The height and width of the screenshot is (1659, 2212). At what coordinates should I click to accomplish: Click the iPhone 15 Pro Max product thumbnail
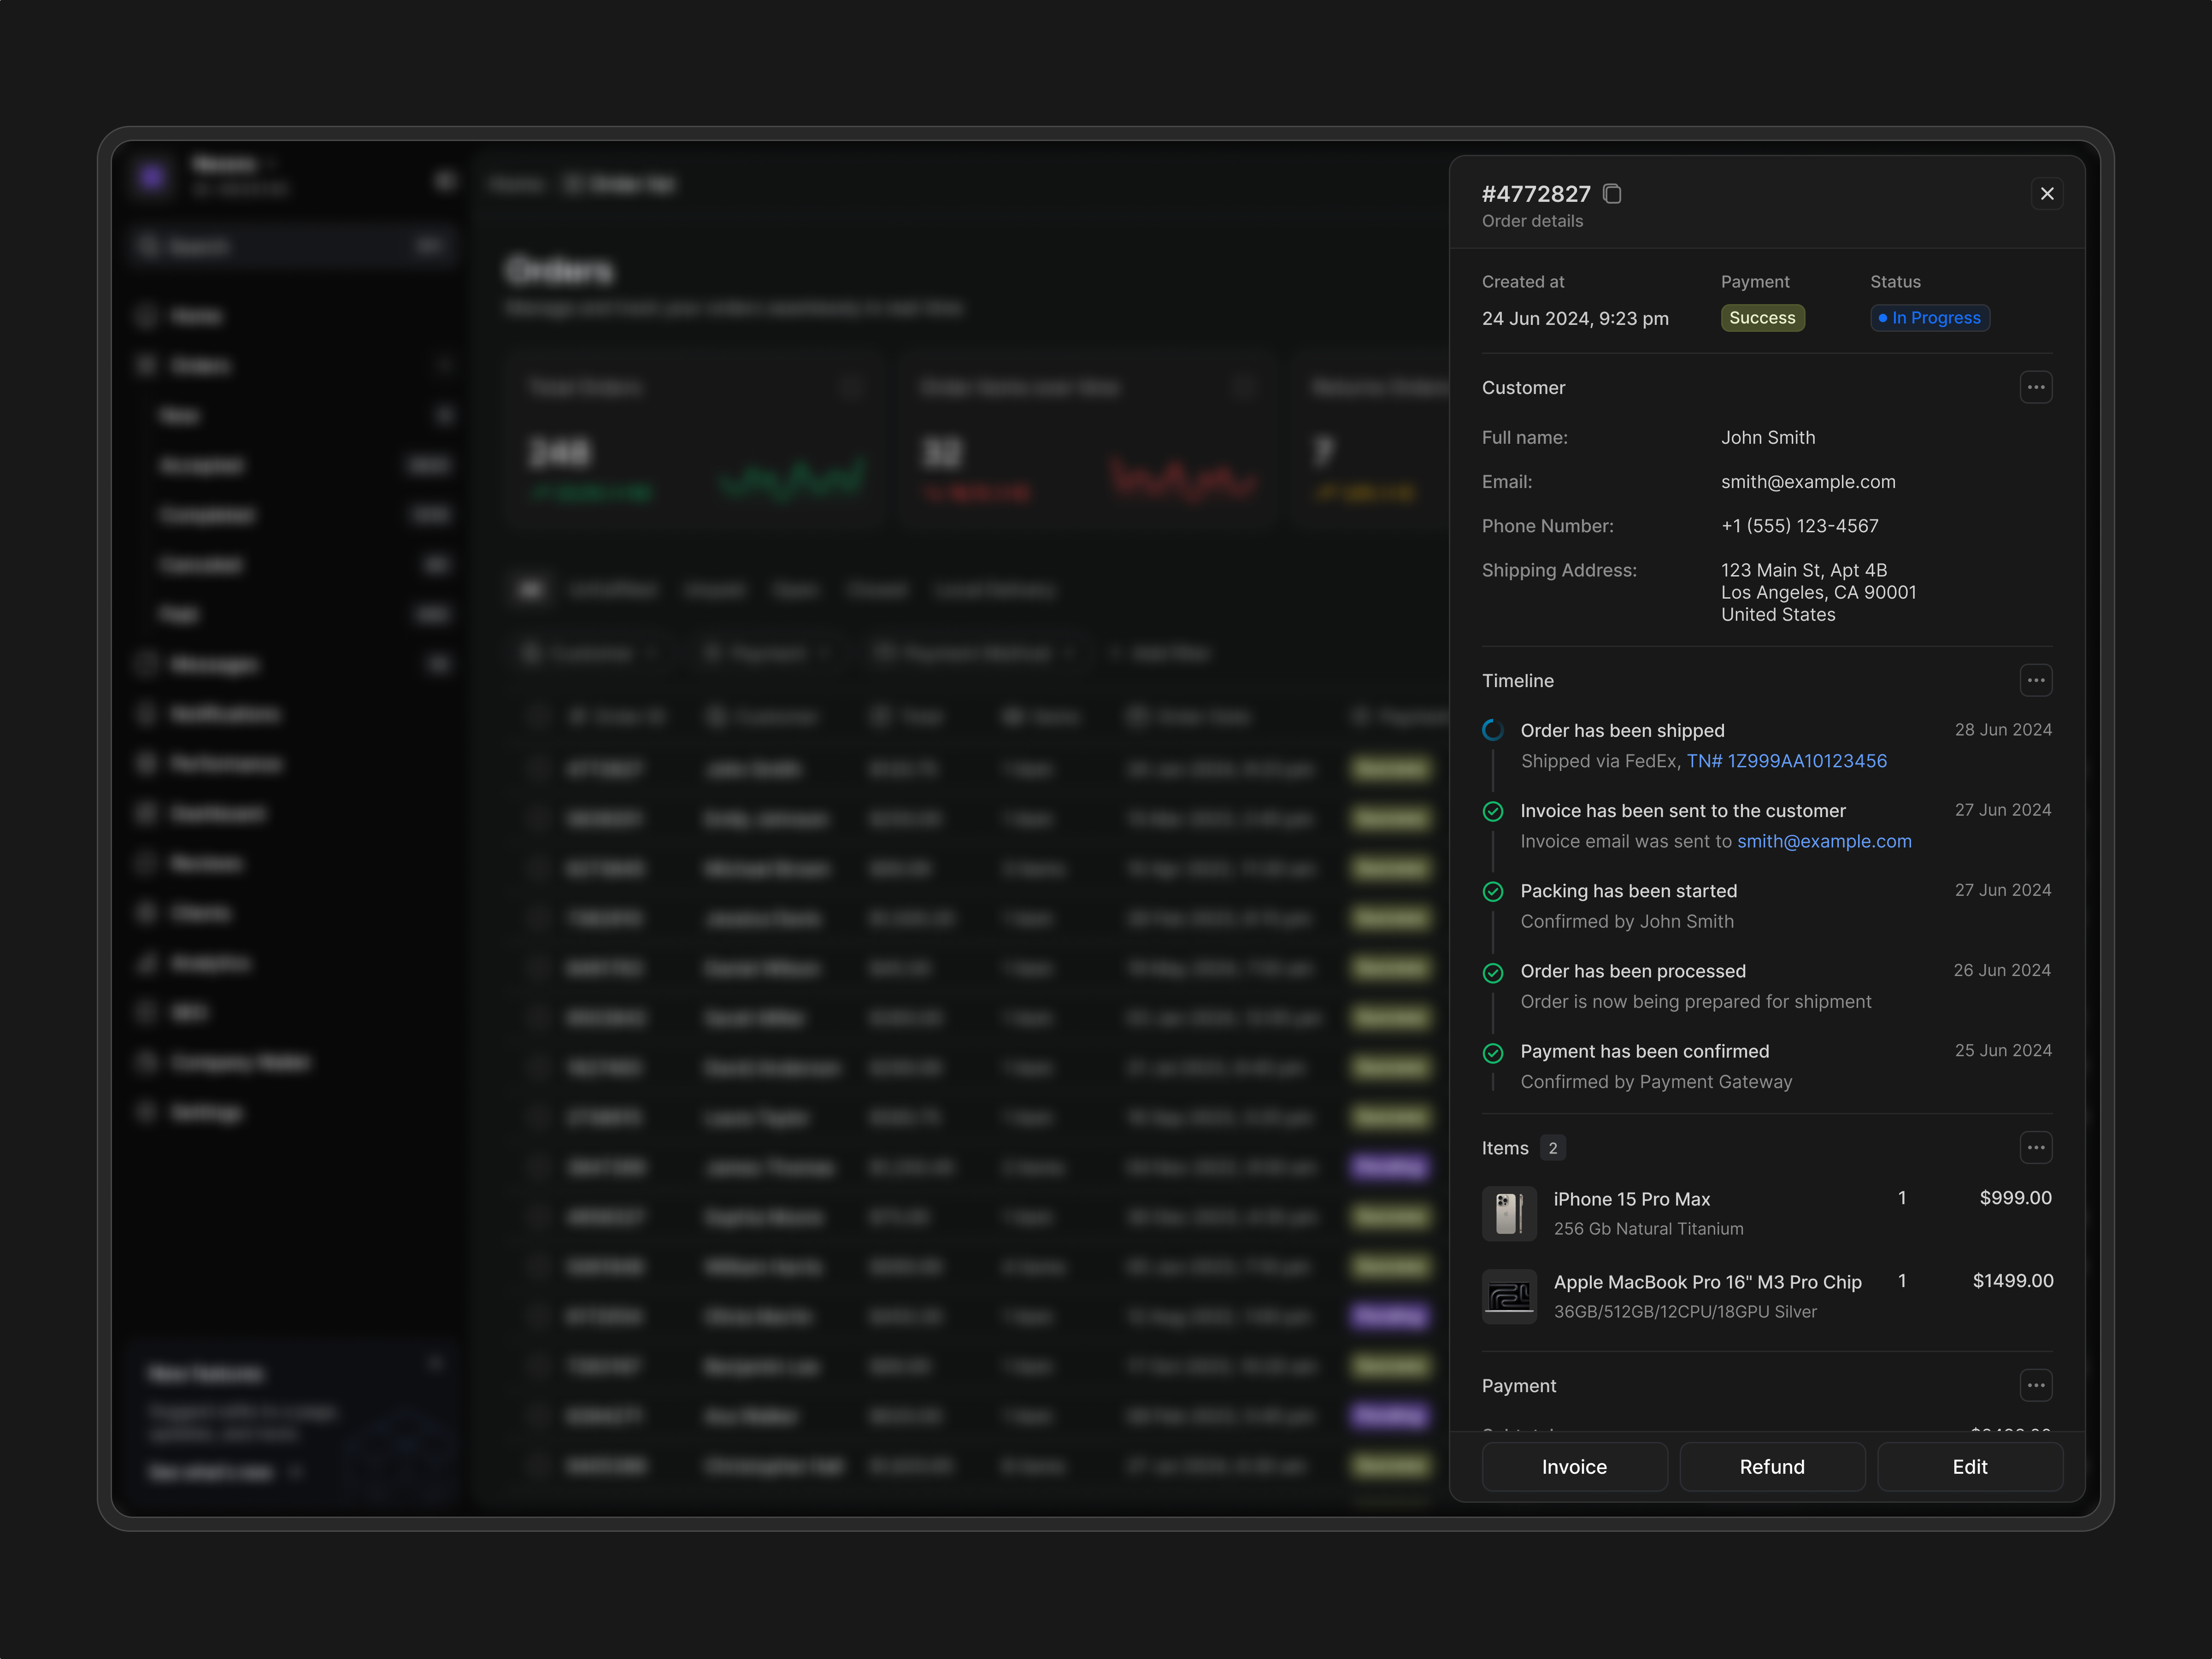coord(1509,1213)
